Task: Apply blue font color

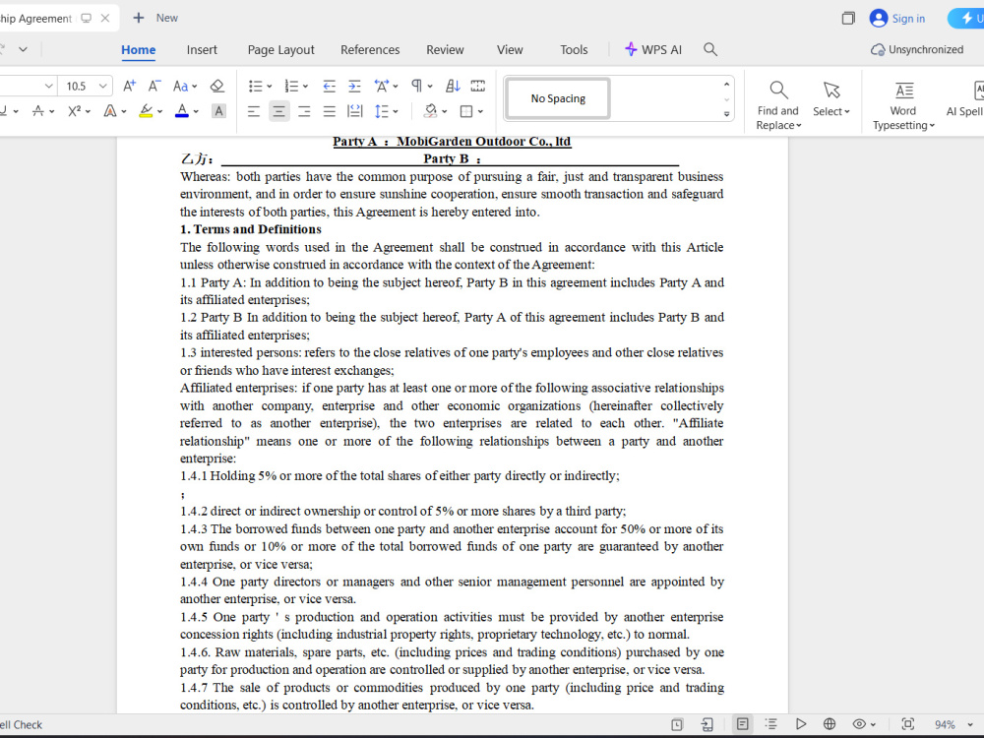Action: point(182,112)
